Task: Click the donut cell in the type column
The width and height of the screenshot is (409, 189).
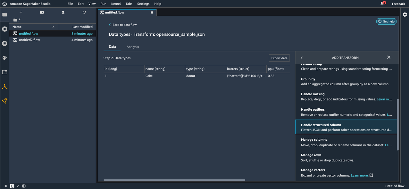Action: pyautogui.click(x=205, y=76)
